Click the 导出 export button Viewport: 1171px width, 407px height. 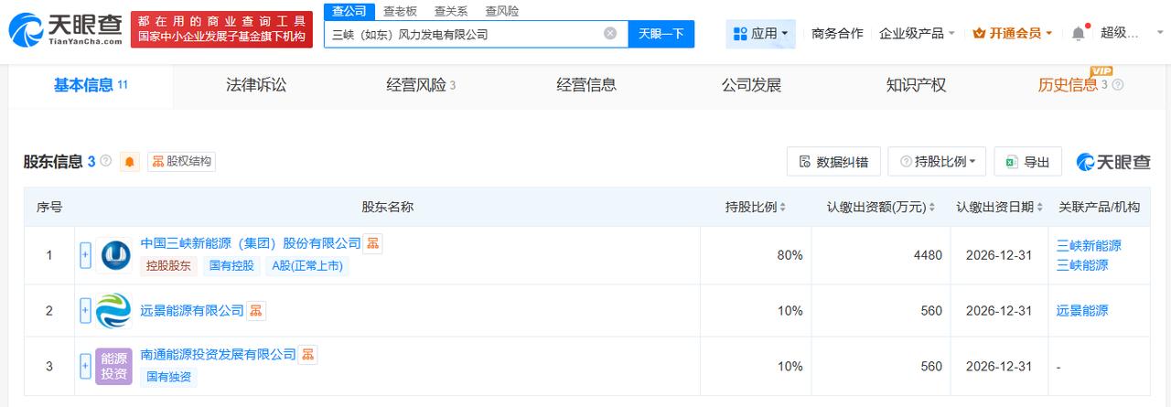click(1027, 162)
